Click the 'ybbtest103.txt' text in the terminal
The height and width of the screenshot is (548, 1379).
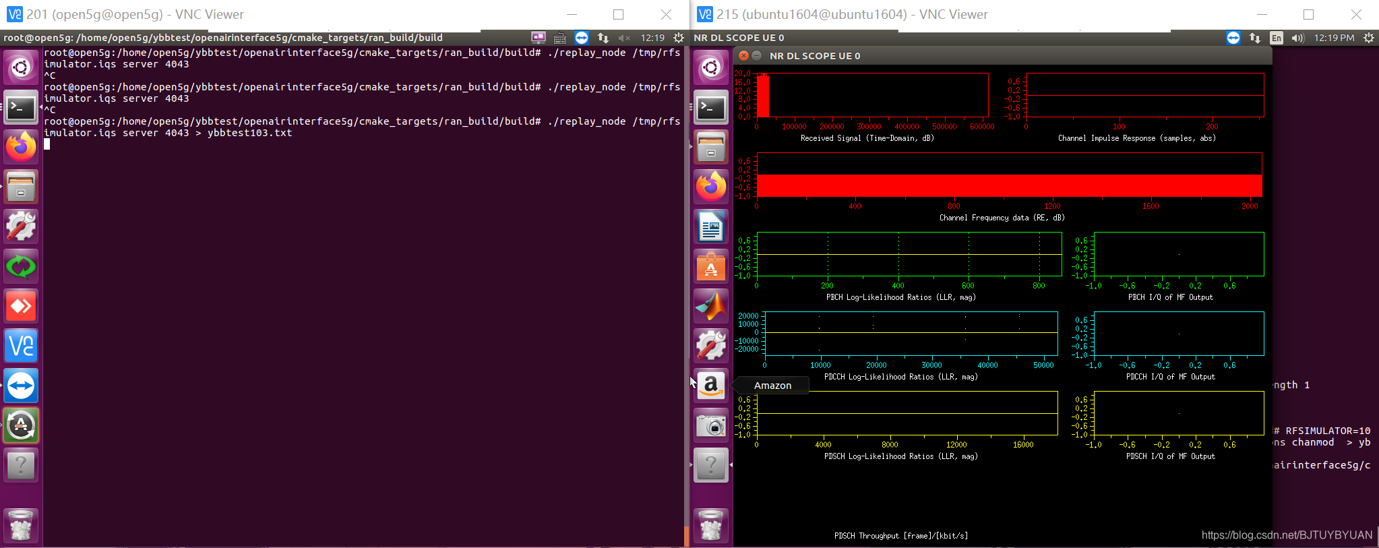point(249,133)
